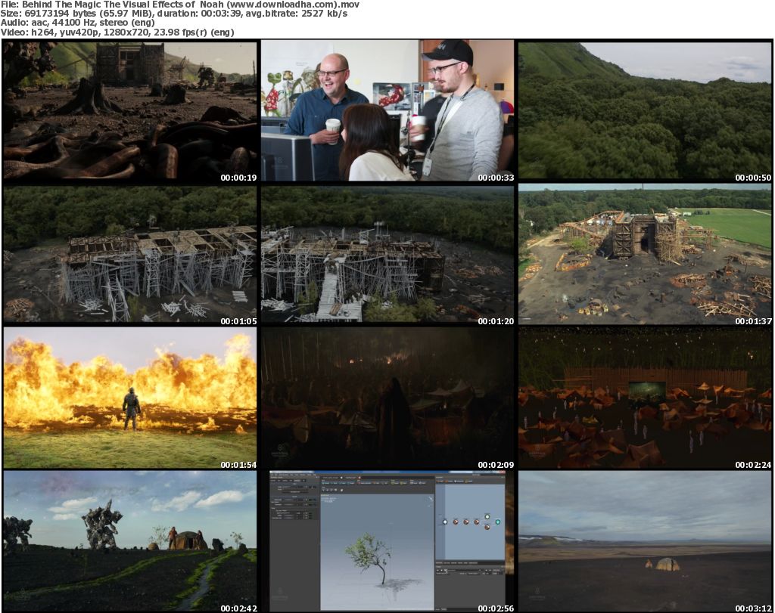Select the ark scaffolding thumbnail at 00:01:05
This screenshot has width=775, height=613.
coord(130,255)
